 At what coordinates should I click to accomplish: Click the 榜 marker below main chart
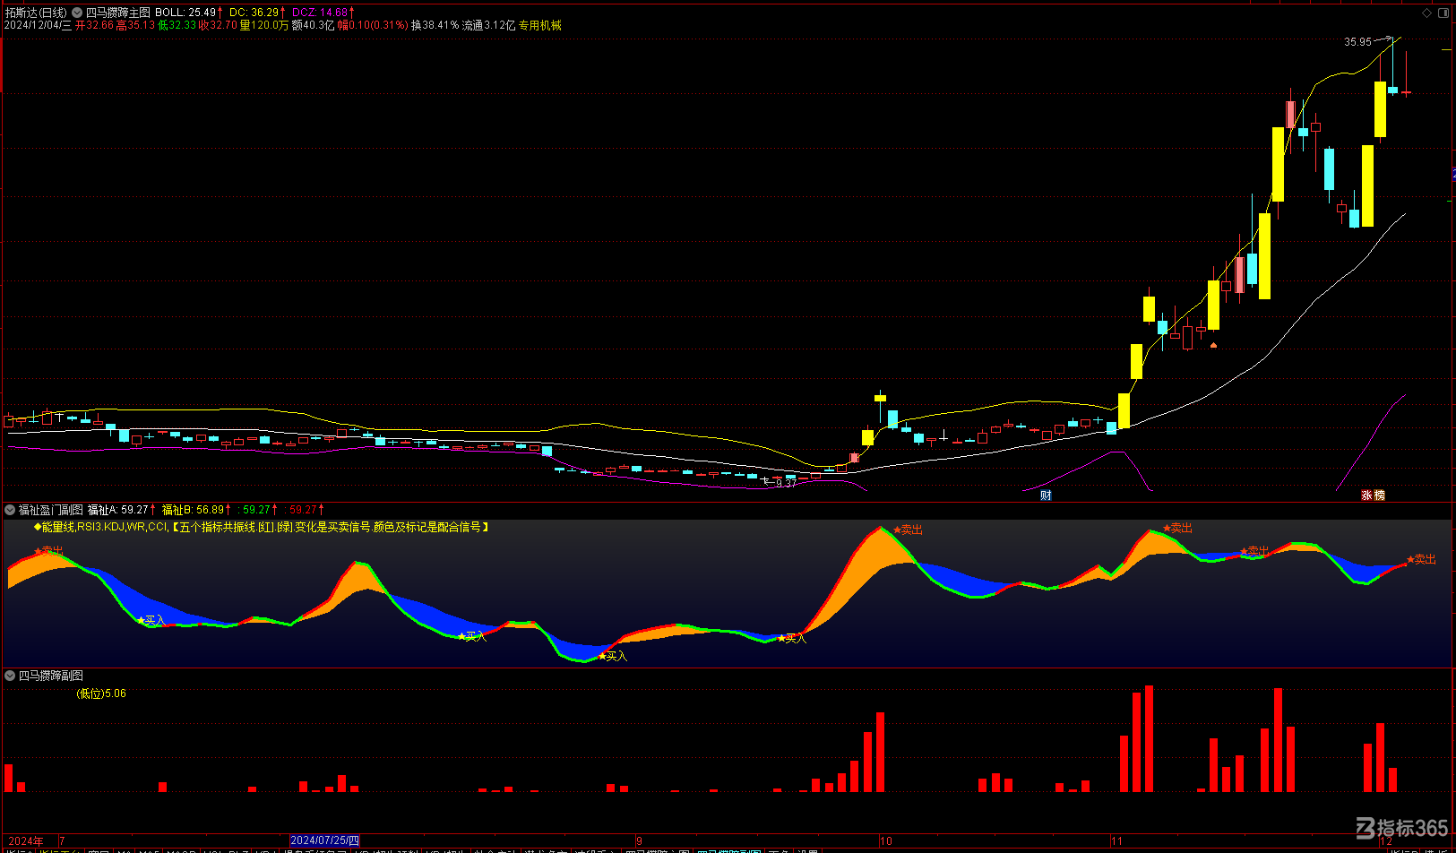pos(1379,495)
